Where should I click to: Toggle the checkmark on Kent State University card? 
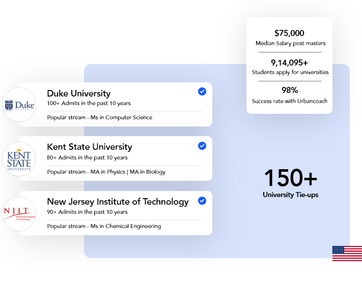click(x=202, y=146)
